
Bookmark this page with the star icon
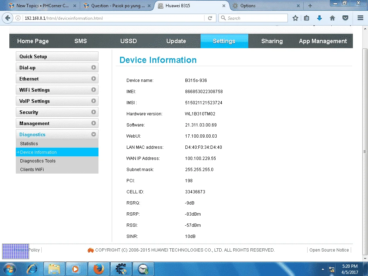pos(295,18)
